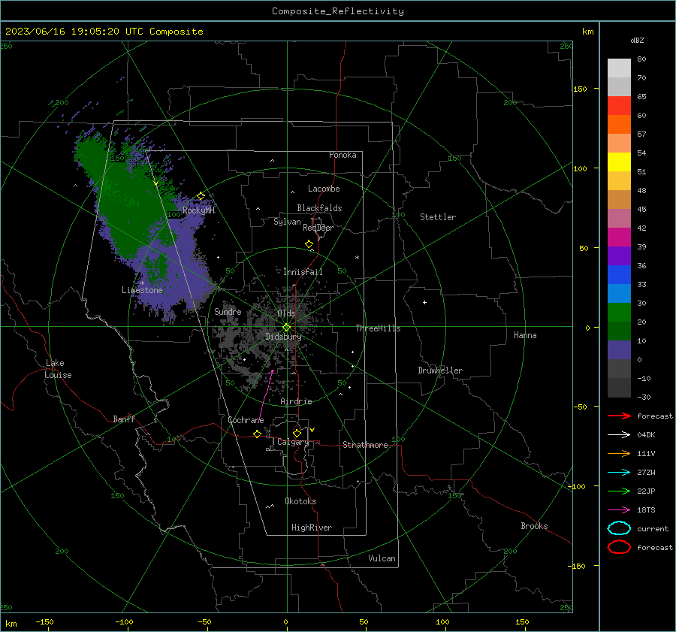
Task: Select the orange 111V arrow legend entry
Action: click(x=619, y=453)
